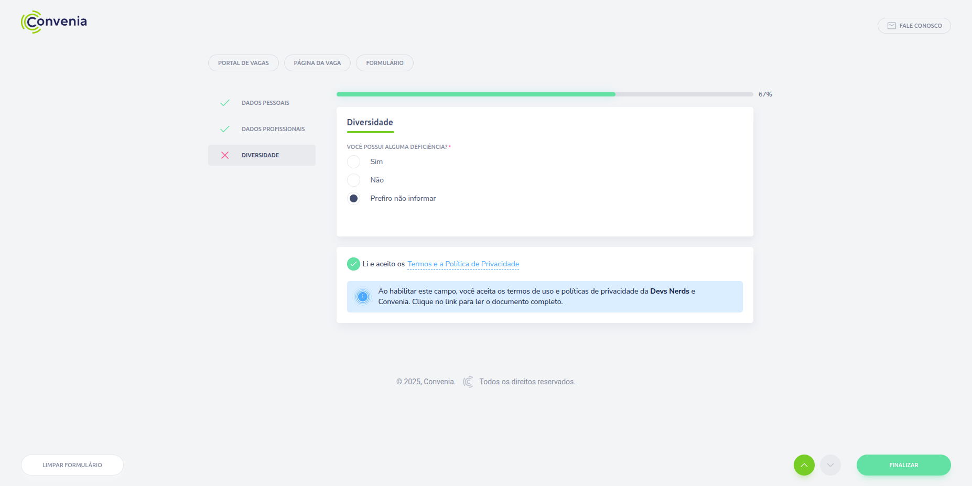
Task: Click checkmark icon beside Dados Profissionais
Action: 225,129
